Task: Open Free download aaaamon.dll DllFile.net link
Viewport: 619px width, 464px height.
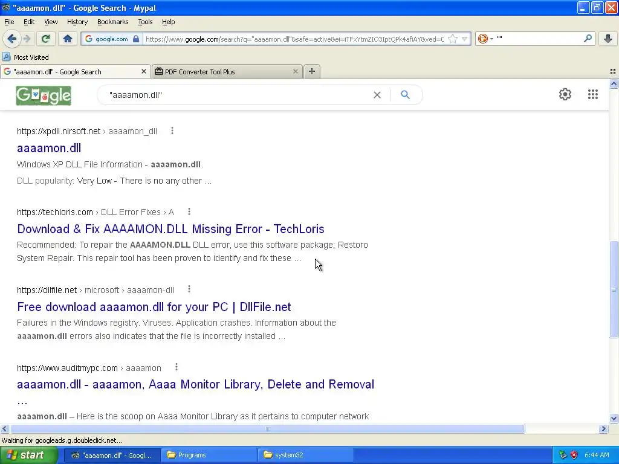Action: click(x=154, y=306)
